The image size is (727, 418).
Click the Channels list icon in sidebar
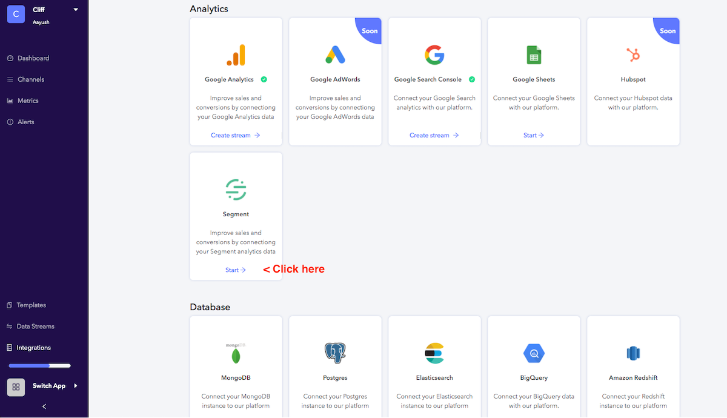(x=10, y=79)
